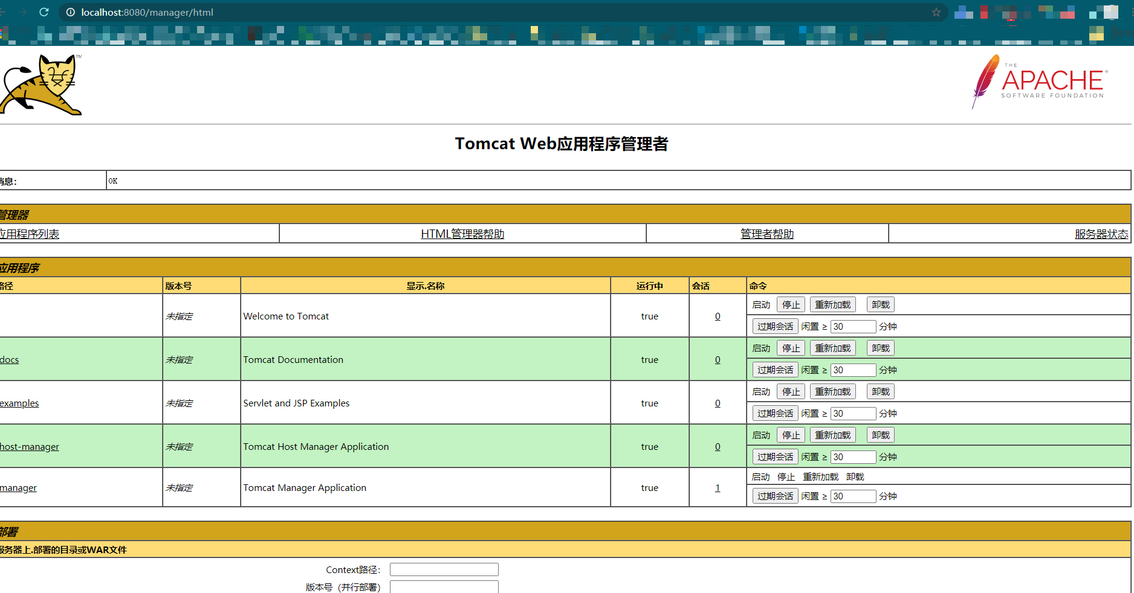Edit idle minutes field for host-manager row

pos(854,457)
